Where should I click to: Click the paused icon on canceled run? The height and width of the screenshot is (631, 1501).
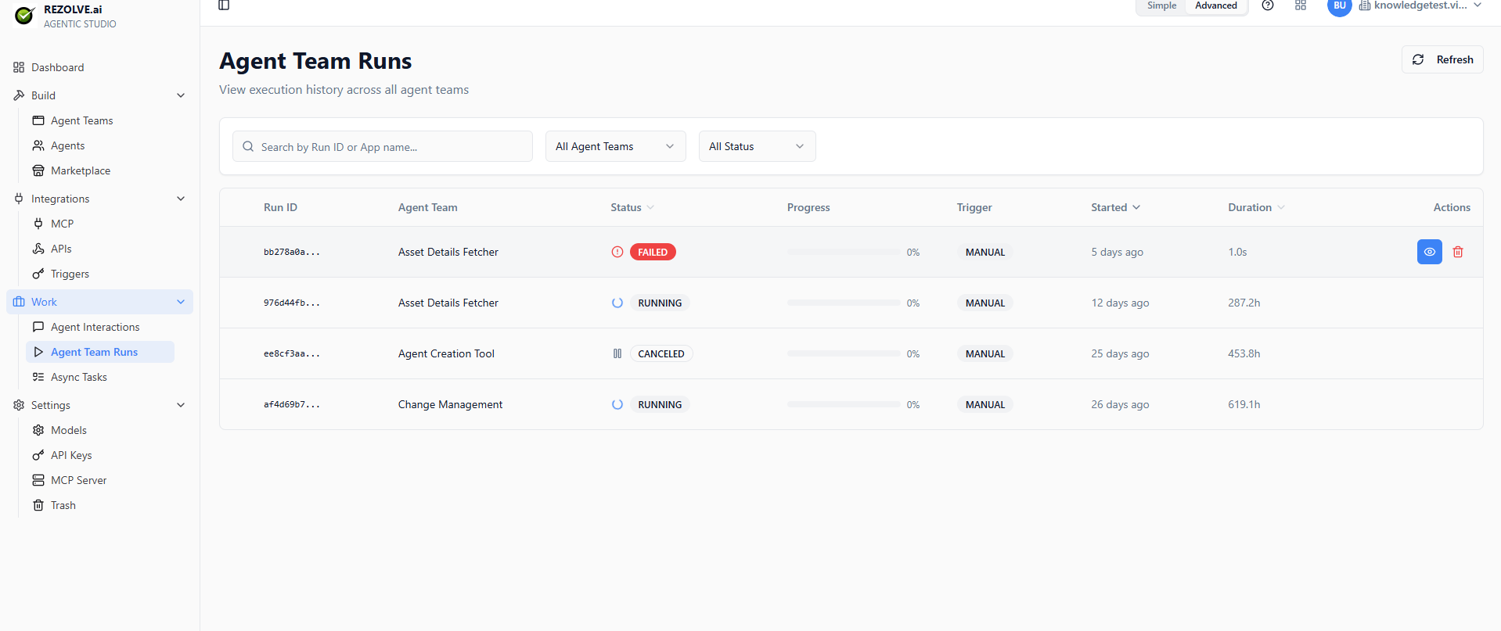(x=617, y=353)
